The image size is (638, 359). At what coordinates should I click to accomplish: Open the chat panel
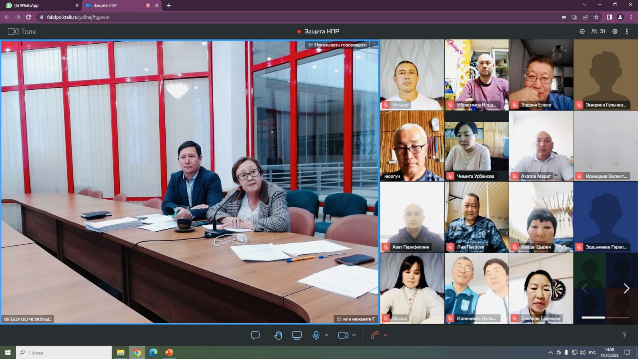(255, 335)
